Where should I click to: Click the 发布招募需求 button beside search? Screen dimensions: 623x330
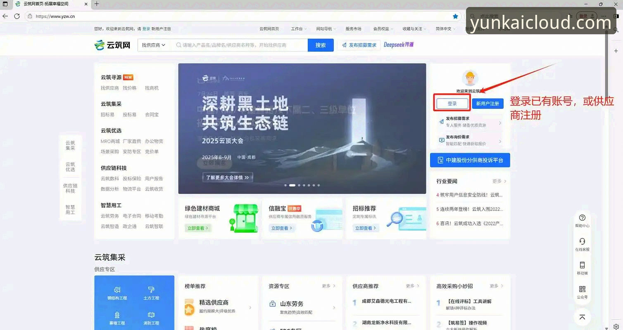coord(359,45)
